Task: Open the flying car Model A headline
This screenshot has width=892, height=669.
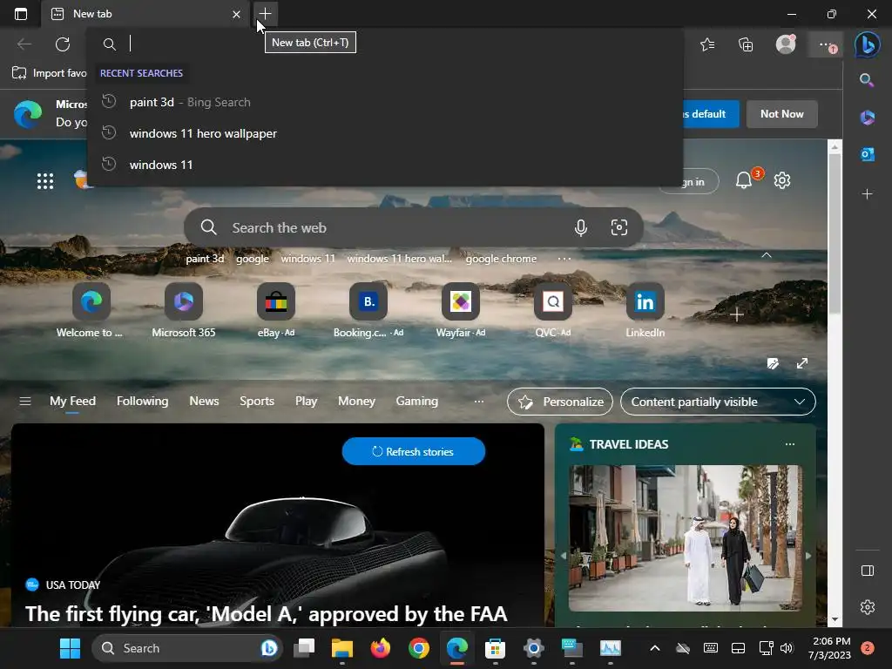Action: 266,614
